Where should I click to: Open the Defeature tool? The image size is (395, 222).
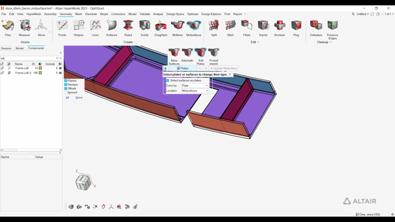pyautogui.click(x=316, y=28)
